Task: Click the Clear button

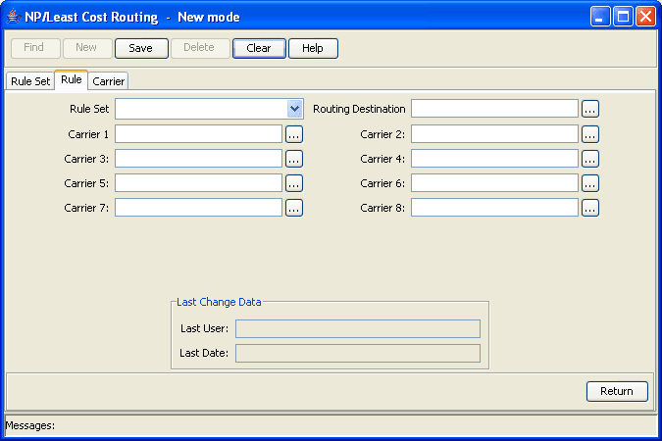Action: [x=259, y=48]
